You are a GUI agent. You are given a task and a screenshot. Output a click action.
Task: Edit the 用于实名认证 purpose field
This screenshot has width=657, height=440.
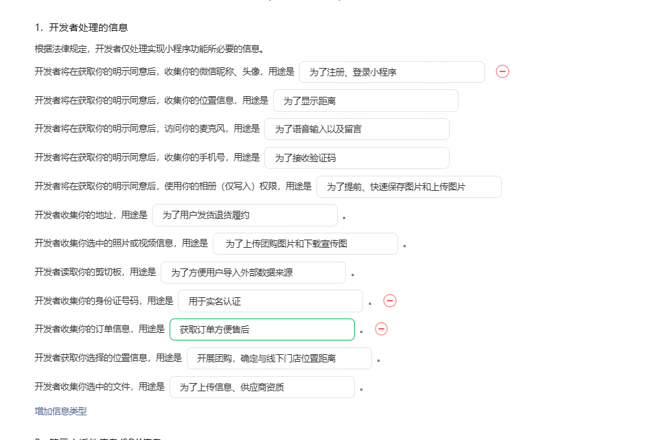270,301
